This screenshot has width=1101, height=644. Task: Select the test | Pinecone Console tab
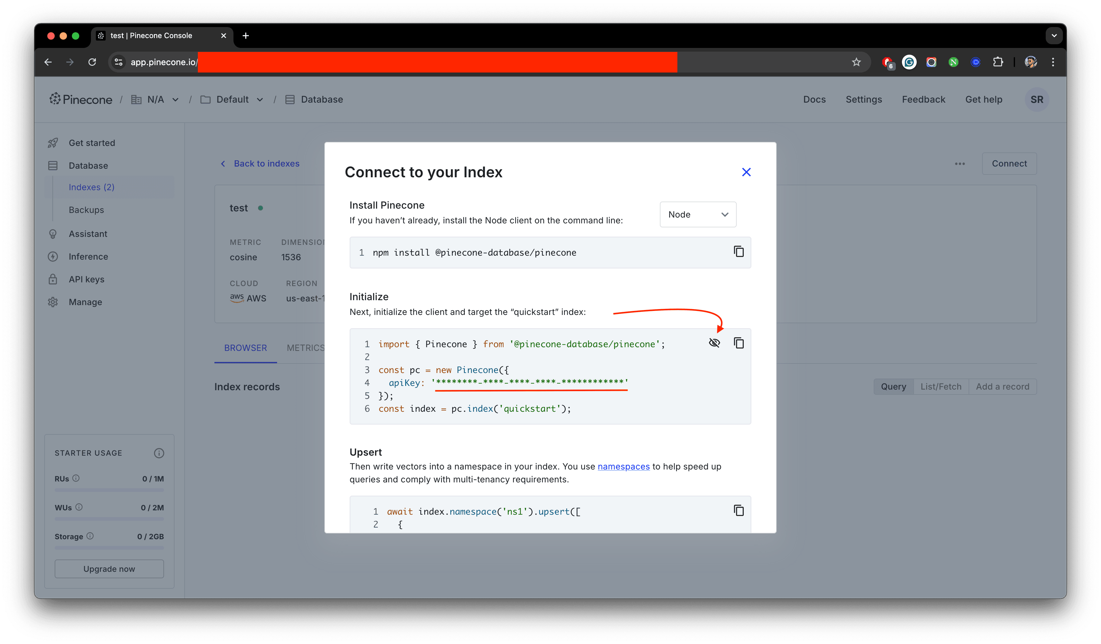tap(162, 36)
